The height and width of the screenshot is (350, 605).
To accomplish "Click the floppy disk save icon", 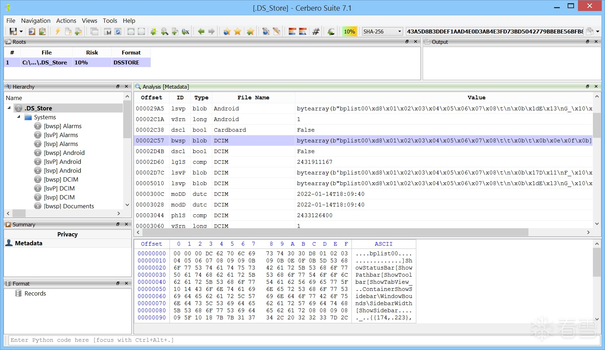I will tap(13, 32).
